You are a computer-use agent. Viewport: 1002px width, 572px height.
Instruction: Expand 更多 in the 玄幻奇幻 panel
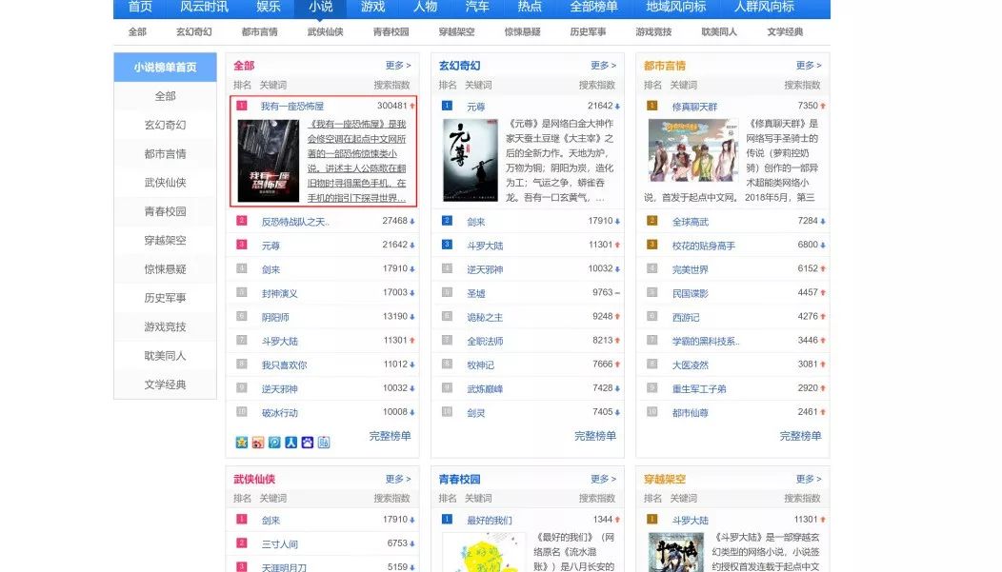click(x=604, y=66)
